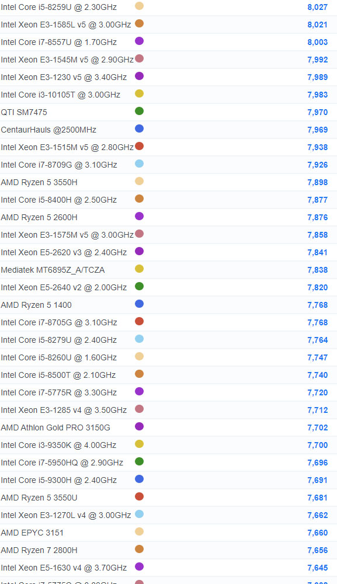The image size is (337, 584).
Task: Click the green dot beside QTI SM7475
Action: click(139, 111)
